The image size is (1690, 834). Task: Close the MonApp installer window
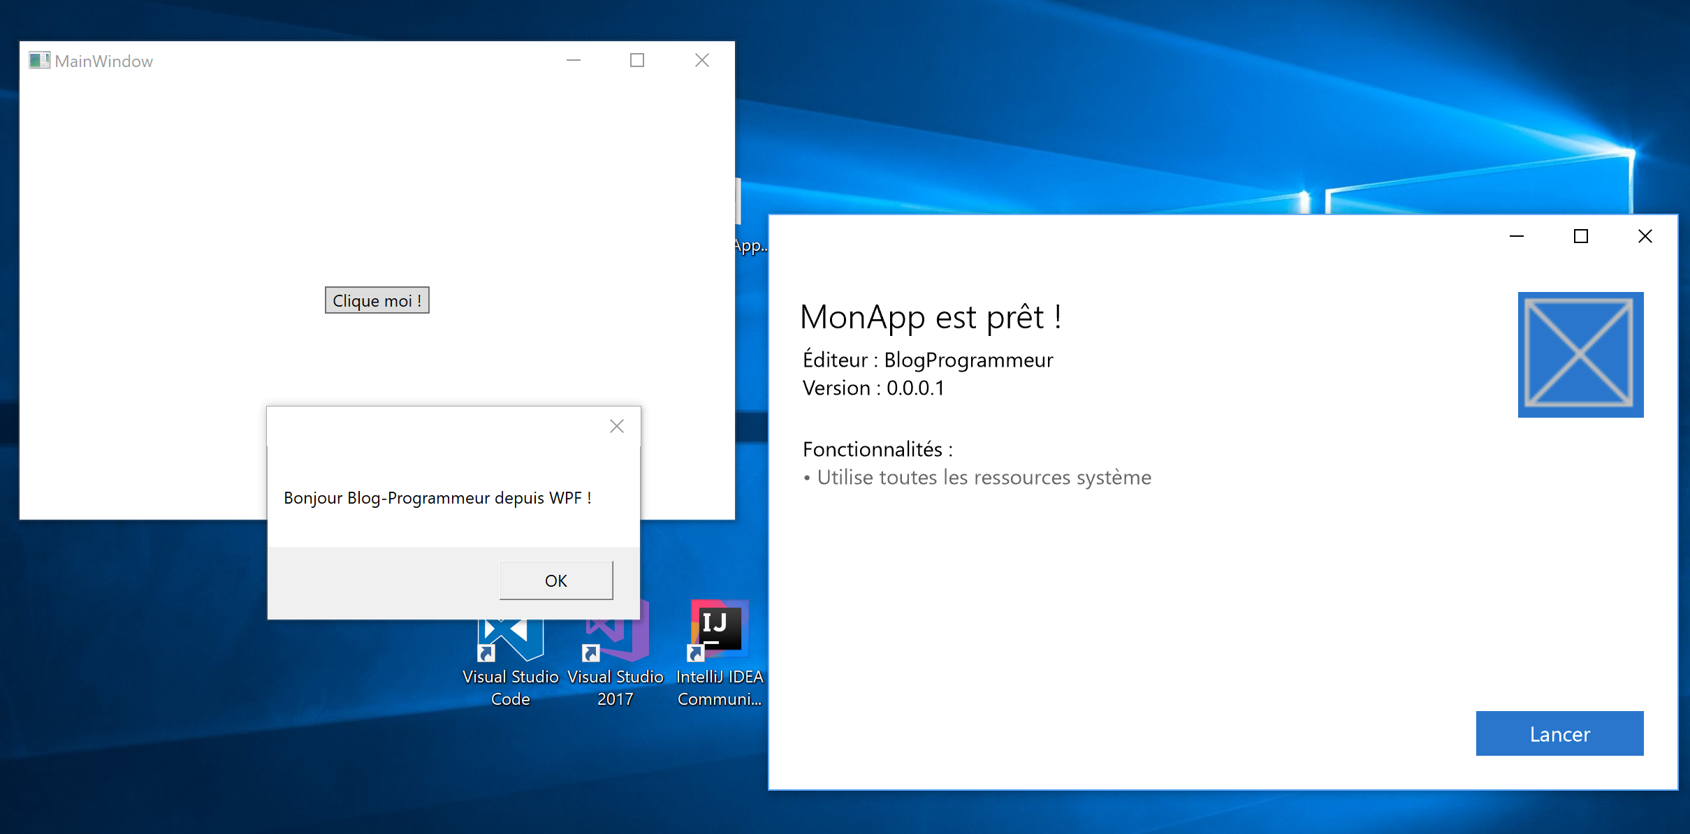coord(1645,237)
